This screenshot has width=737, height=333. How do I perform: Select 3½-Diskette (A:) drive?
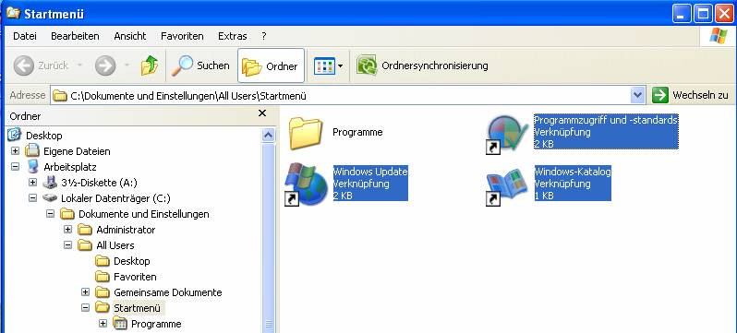coord(99,183)
